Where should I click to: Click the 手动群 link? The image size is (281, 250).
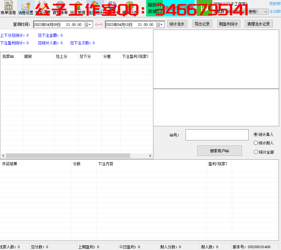point(275,12)
